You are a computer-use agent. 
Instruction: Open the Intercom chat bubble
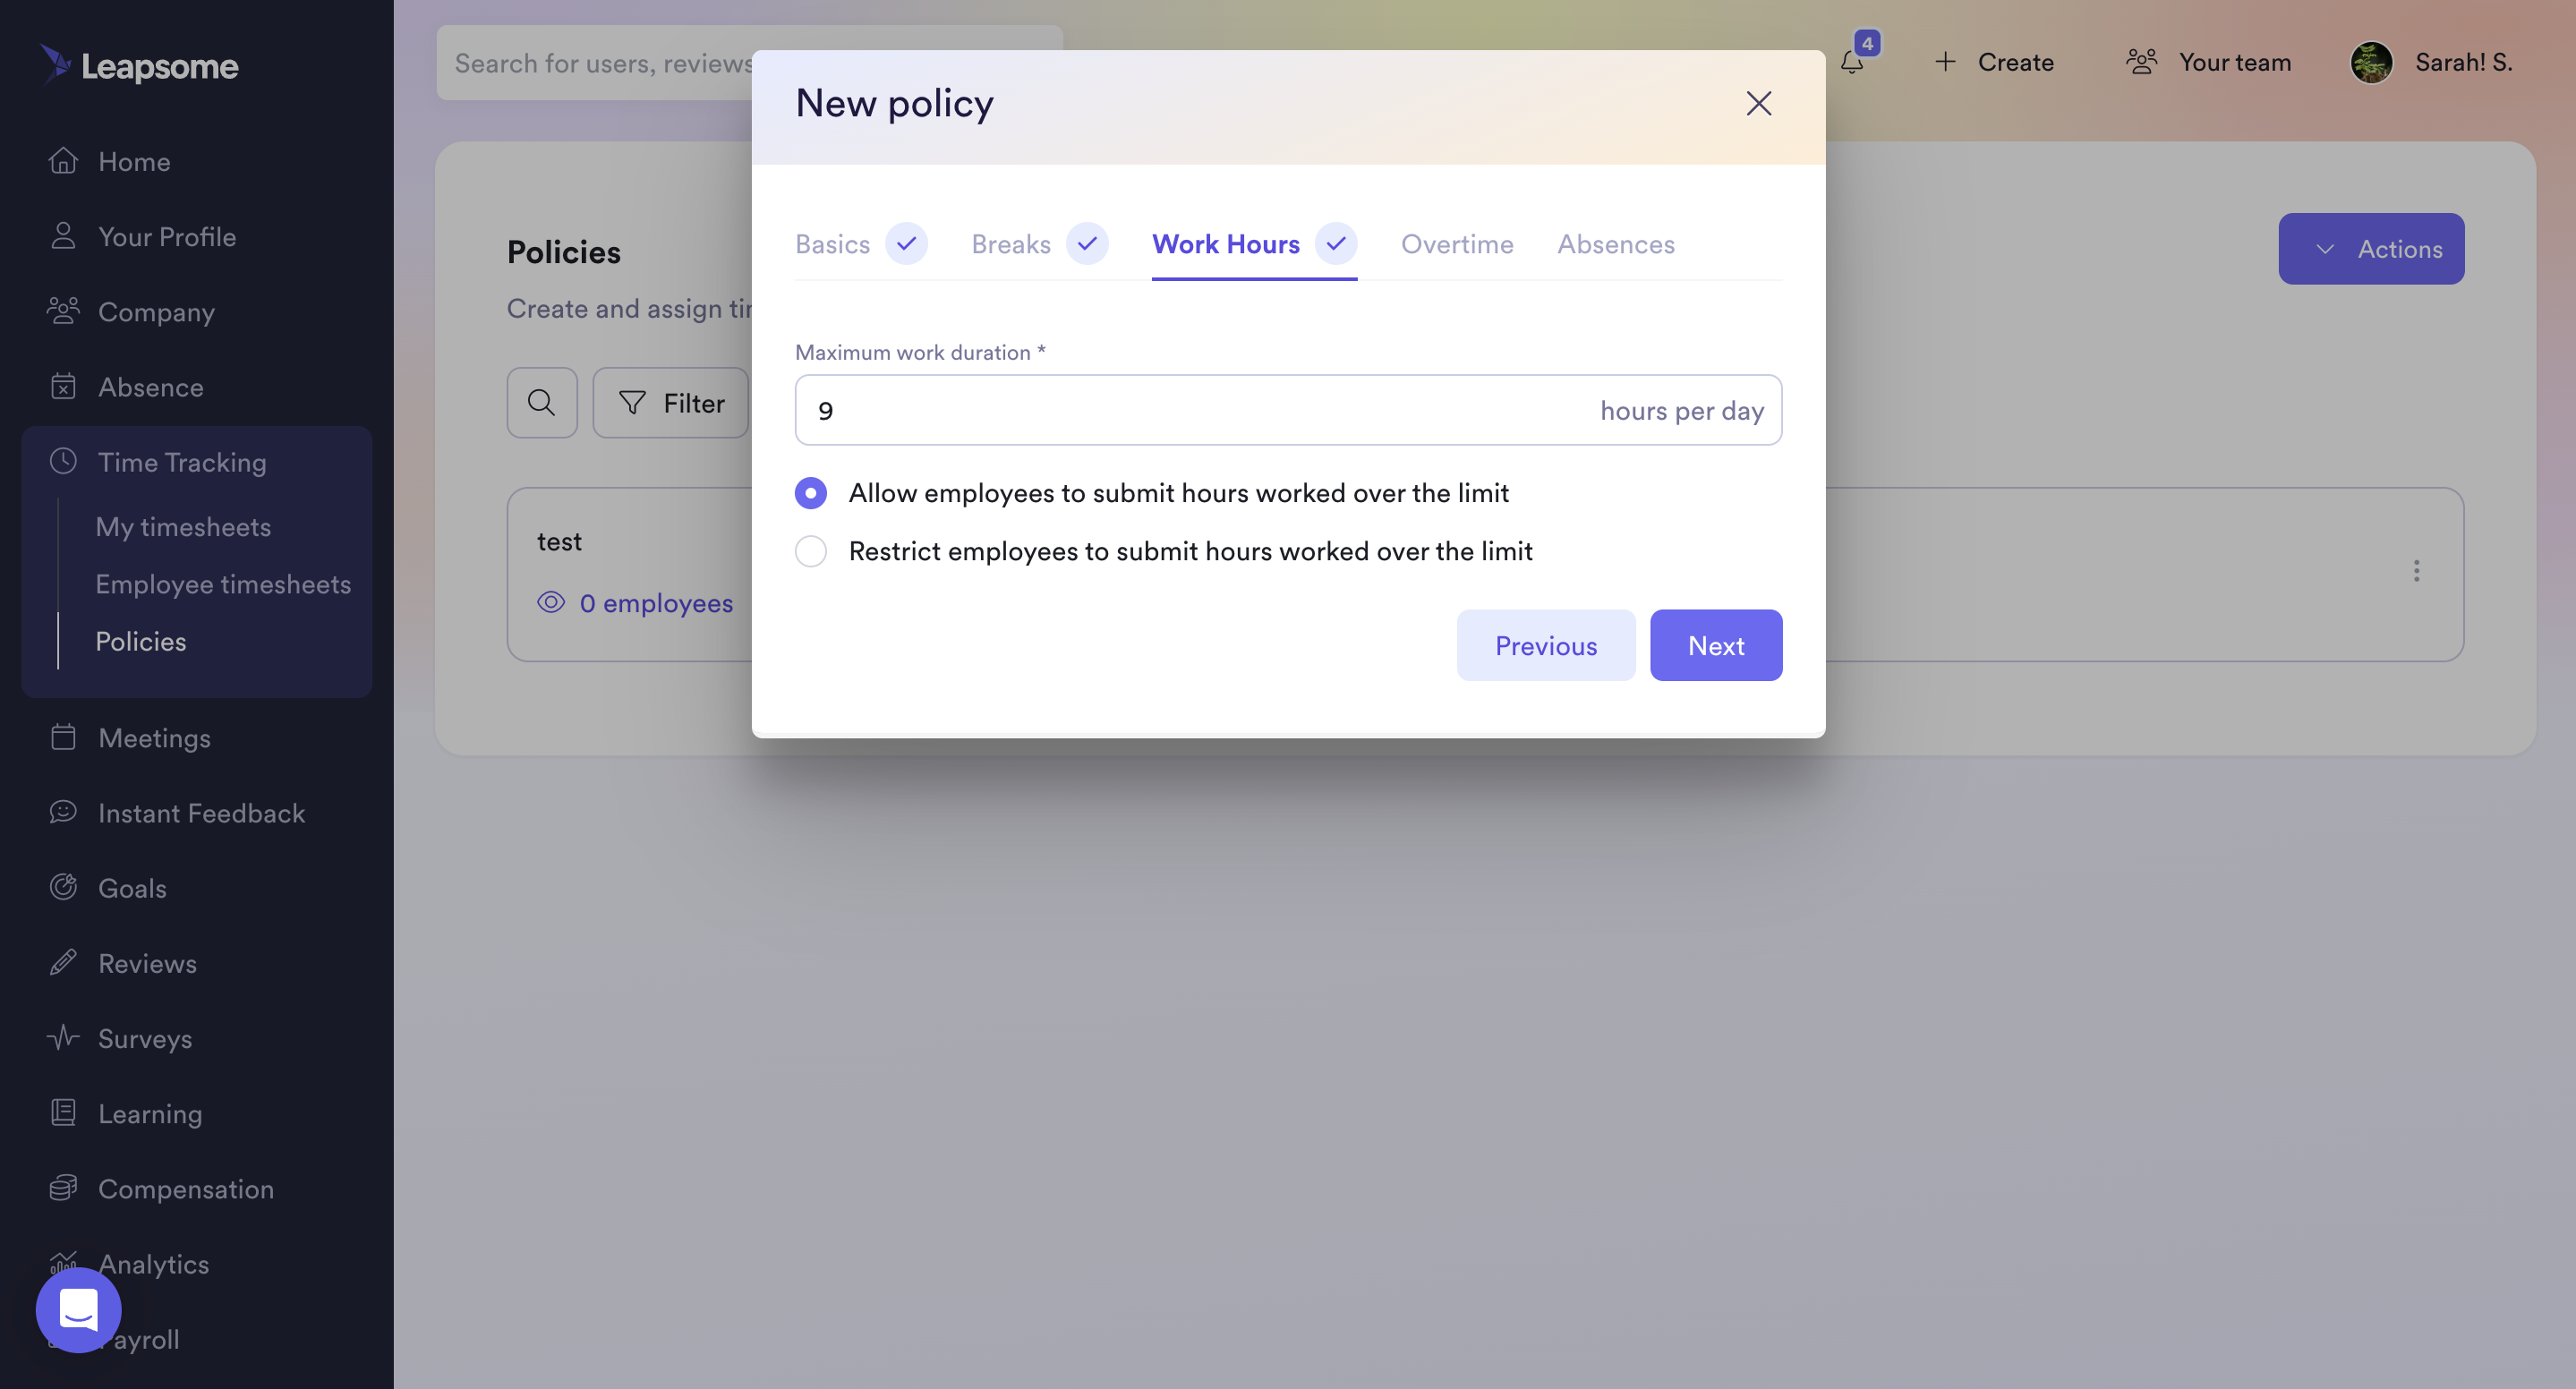pos(78,1310)
